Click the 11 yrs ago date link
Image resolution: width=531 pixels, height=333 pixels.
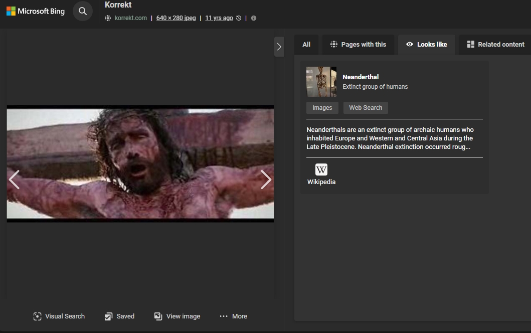pyautogui.click(x=219, y=18)
